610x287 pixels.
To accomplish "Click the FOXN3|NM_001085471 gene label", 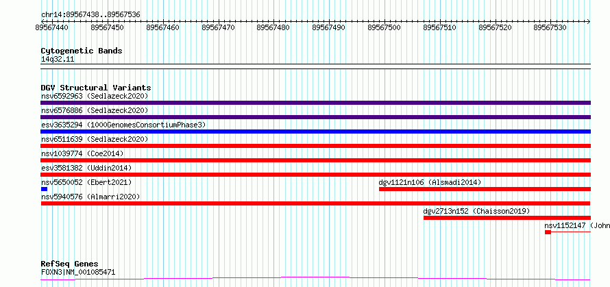I will tap(78, 272).
